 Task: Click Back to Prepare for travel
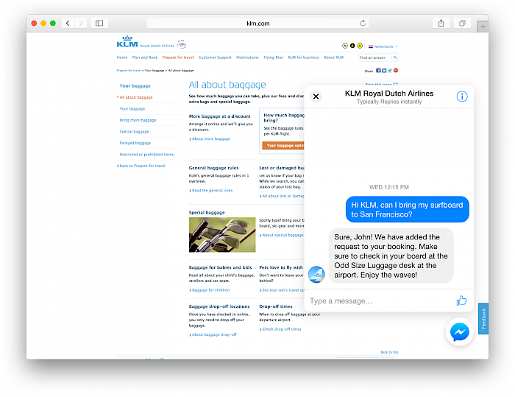coord(141,166)
